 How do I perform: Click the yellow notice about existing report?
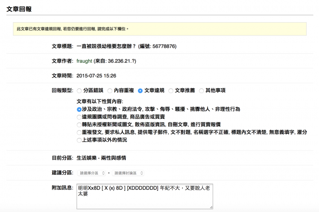(x=159, y=29)
